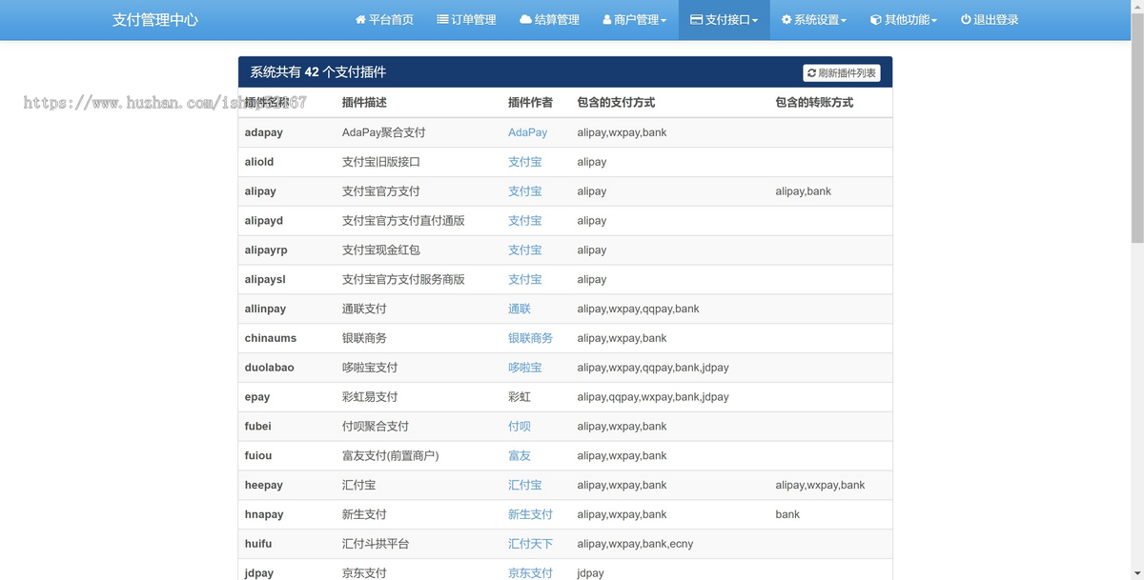Click AdaPay聚合支付 description text
Viewport: 1144px width, 580px height.
[384, 132]
